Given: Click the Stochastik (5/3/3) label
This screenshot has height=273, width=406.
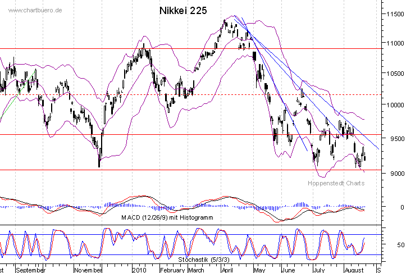Looking at the screenshot, I should click(204, 260).
